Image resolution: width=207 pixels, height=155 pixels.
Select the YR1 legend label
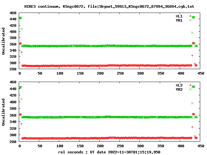(179, 20)
